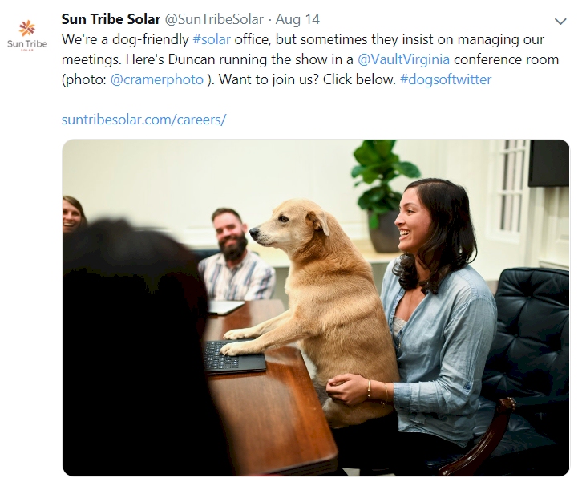This screenshot has height=478, width=578.
Task: Follow the #solar hashtag link
Action: pyautogui.click(x=212, y=39)
